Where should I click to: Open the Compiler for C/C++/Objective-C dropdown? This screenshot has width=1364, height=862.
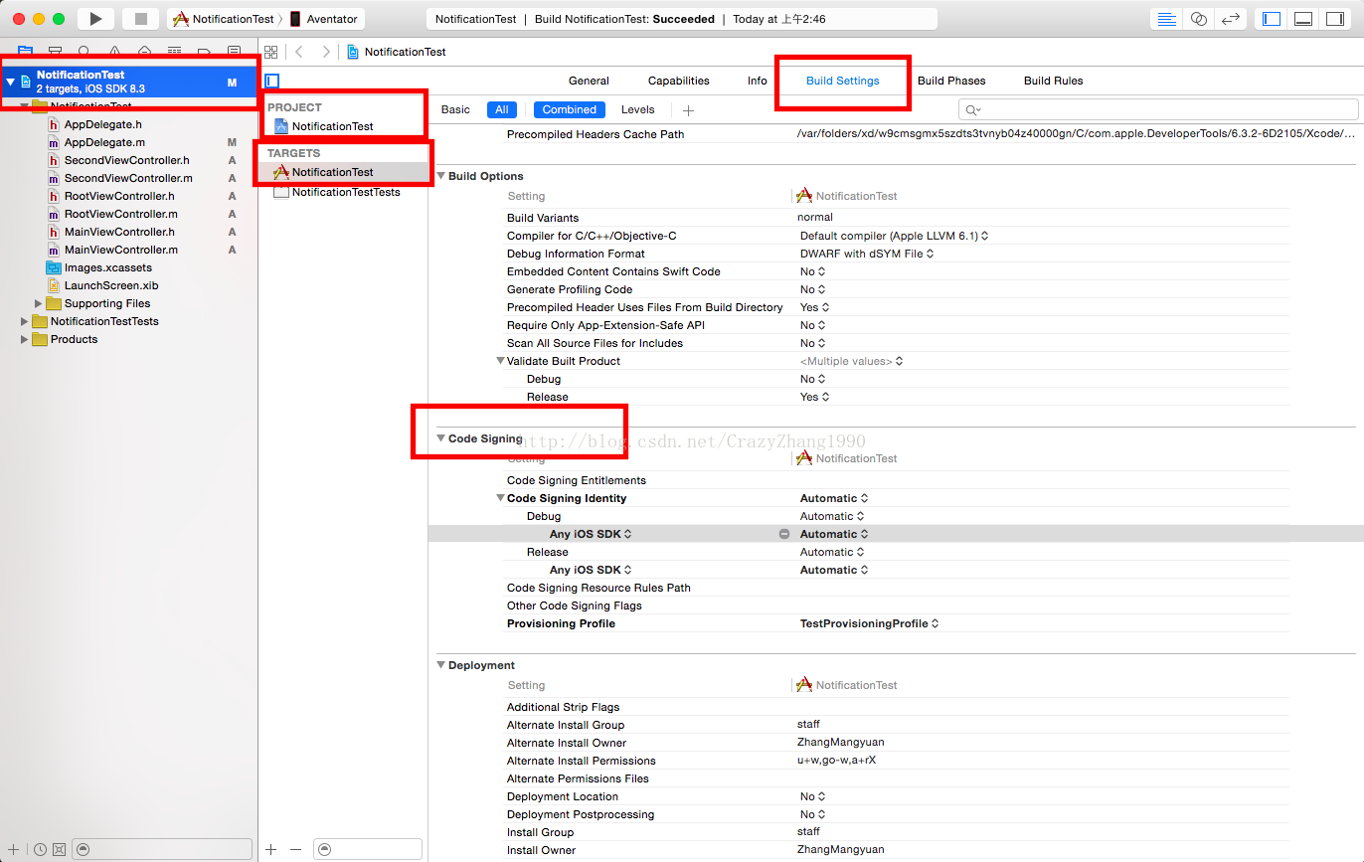click(x=894, y=236)
